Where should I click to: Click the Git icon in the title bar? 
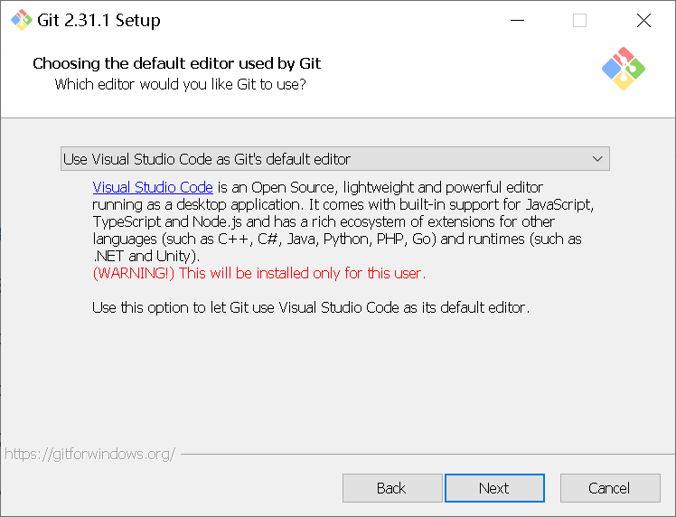(x=22, y=20)
